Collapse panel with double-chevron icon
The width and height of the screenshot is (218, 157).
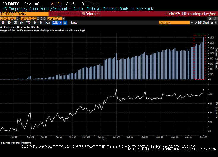coord(192,23)
